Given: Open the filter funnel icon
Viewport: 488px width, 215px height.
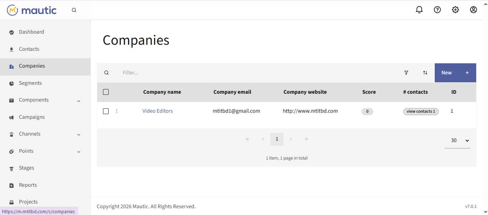Looking at the screenshot, I should click(406, 73).
